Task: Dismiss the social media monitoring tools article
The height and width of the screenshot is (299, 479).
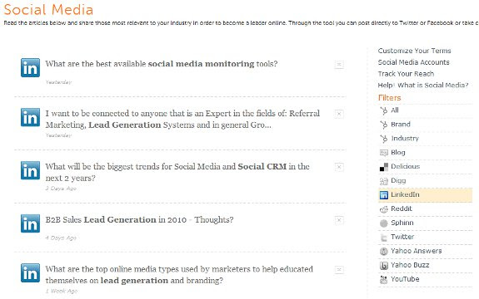Action: (x=339, y=65)
